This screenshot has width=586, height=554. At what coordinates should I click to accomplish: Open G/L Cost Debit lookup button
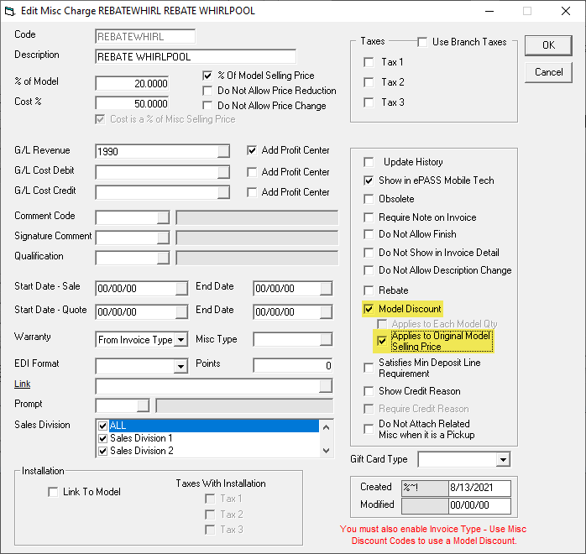tap(223, 172)
